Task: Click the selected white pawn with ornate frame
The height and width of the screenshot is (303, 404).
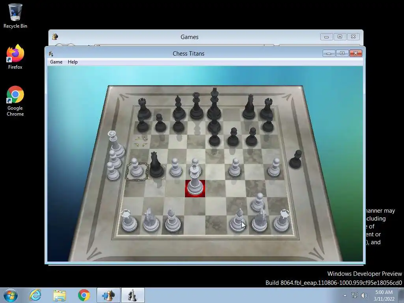Action: point(136,168)
